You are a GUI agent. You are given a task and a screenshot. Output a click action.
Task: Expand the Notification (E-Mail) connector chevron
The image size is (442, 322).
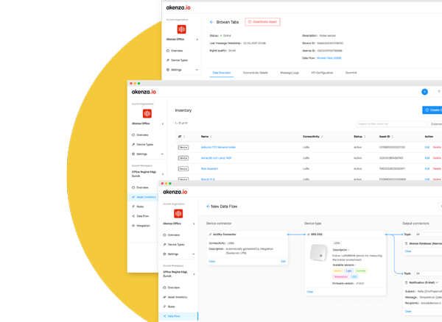tap(437, 282)
